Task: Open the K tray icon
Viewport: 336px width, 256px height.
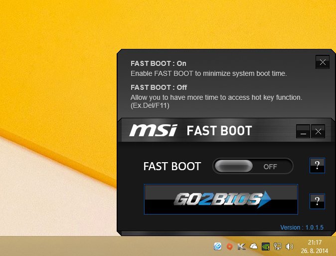Action: pos(241,247)
